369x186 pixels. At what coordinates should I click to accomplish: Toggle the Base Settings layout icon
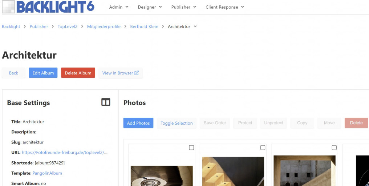106,102
